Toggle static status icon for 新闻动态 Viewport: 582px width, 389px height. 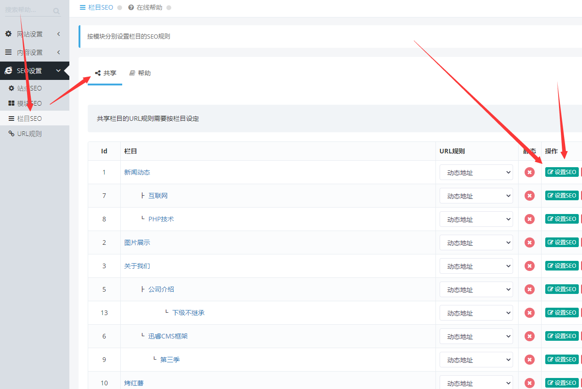click(530, 172)
